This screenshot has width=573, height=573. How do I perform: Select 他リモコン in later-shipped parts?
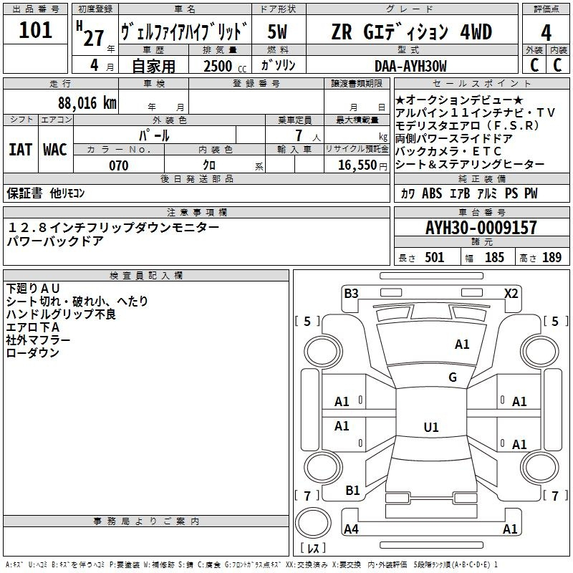tap(67, 193)
